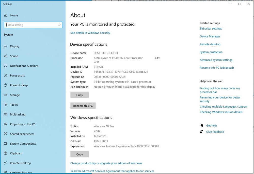Select Storage in the sidebar

pos(15,95)
